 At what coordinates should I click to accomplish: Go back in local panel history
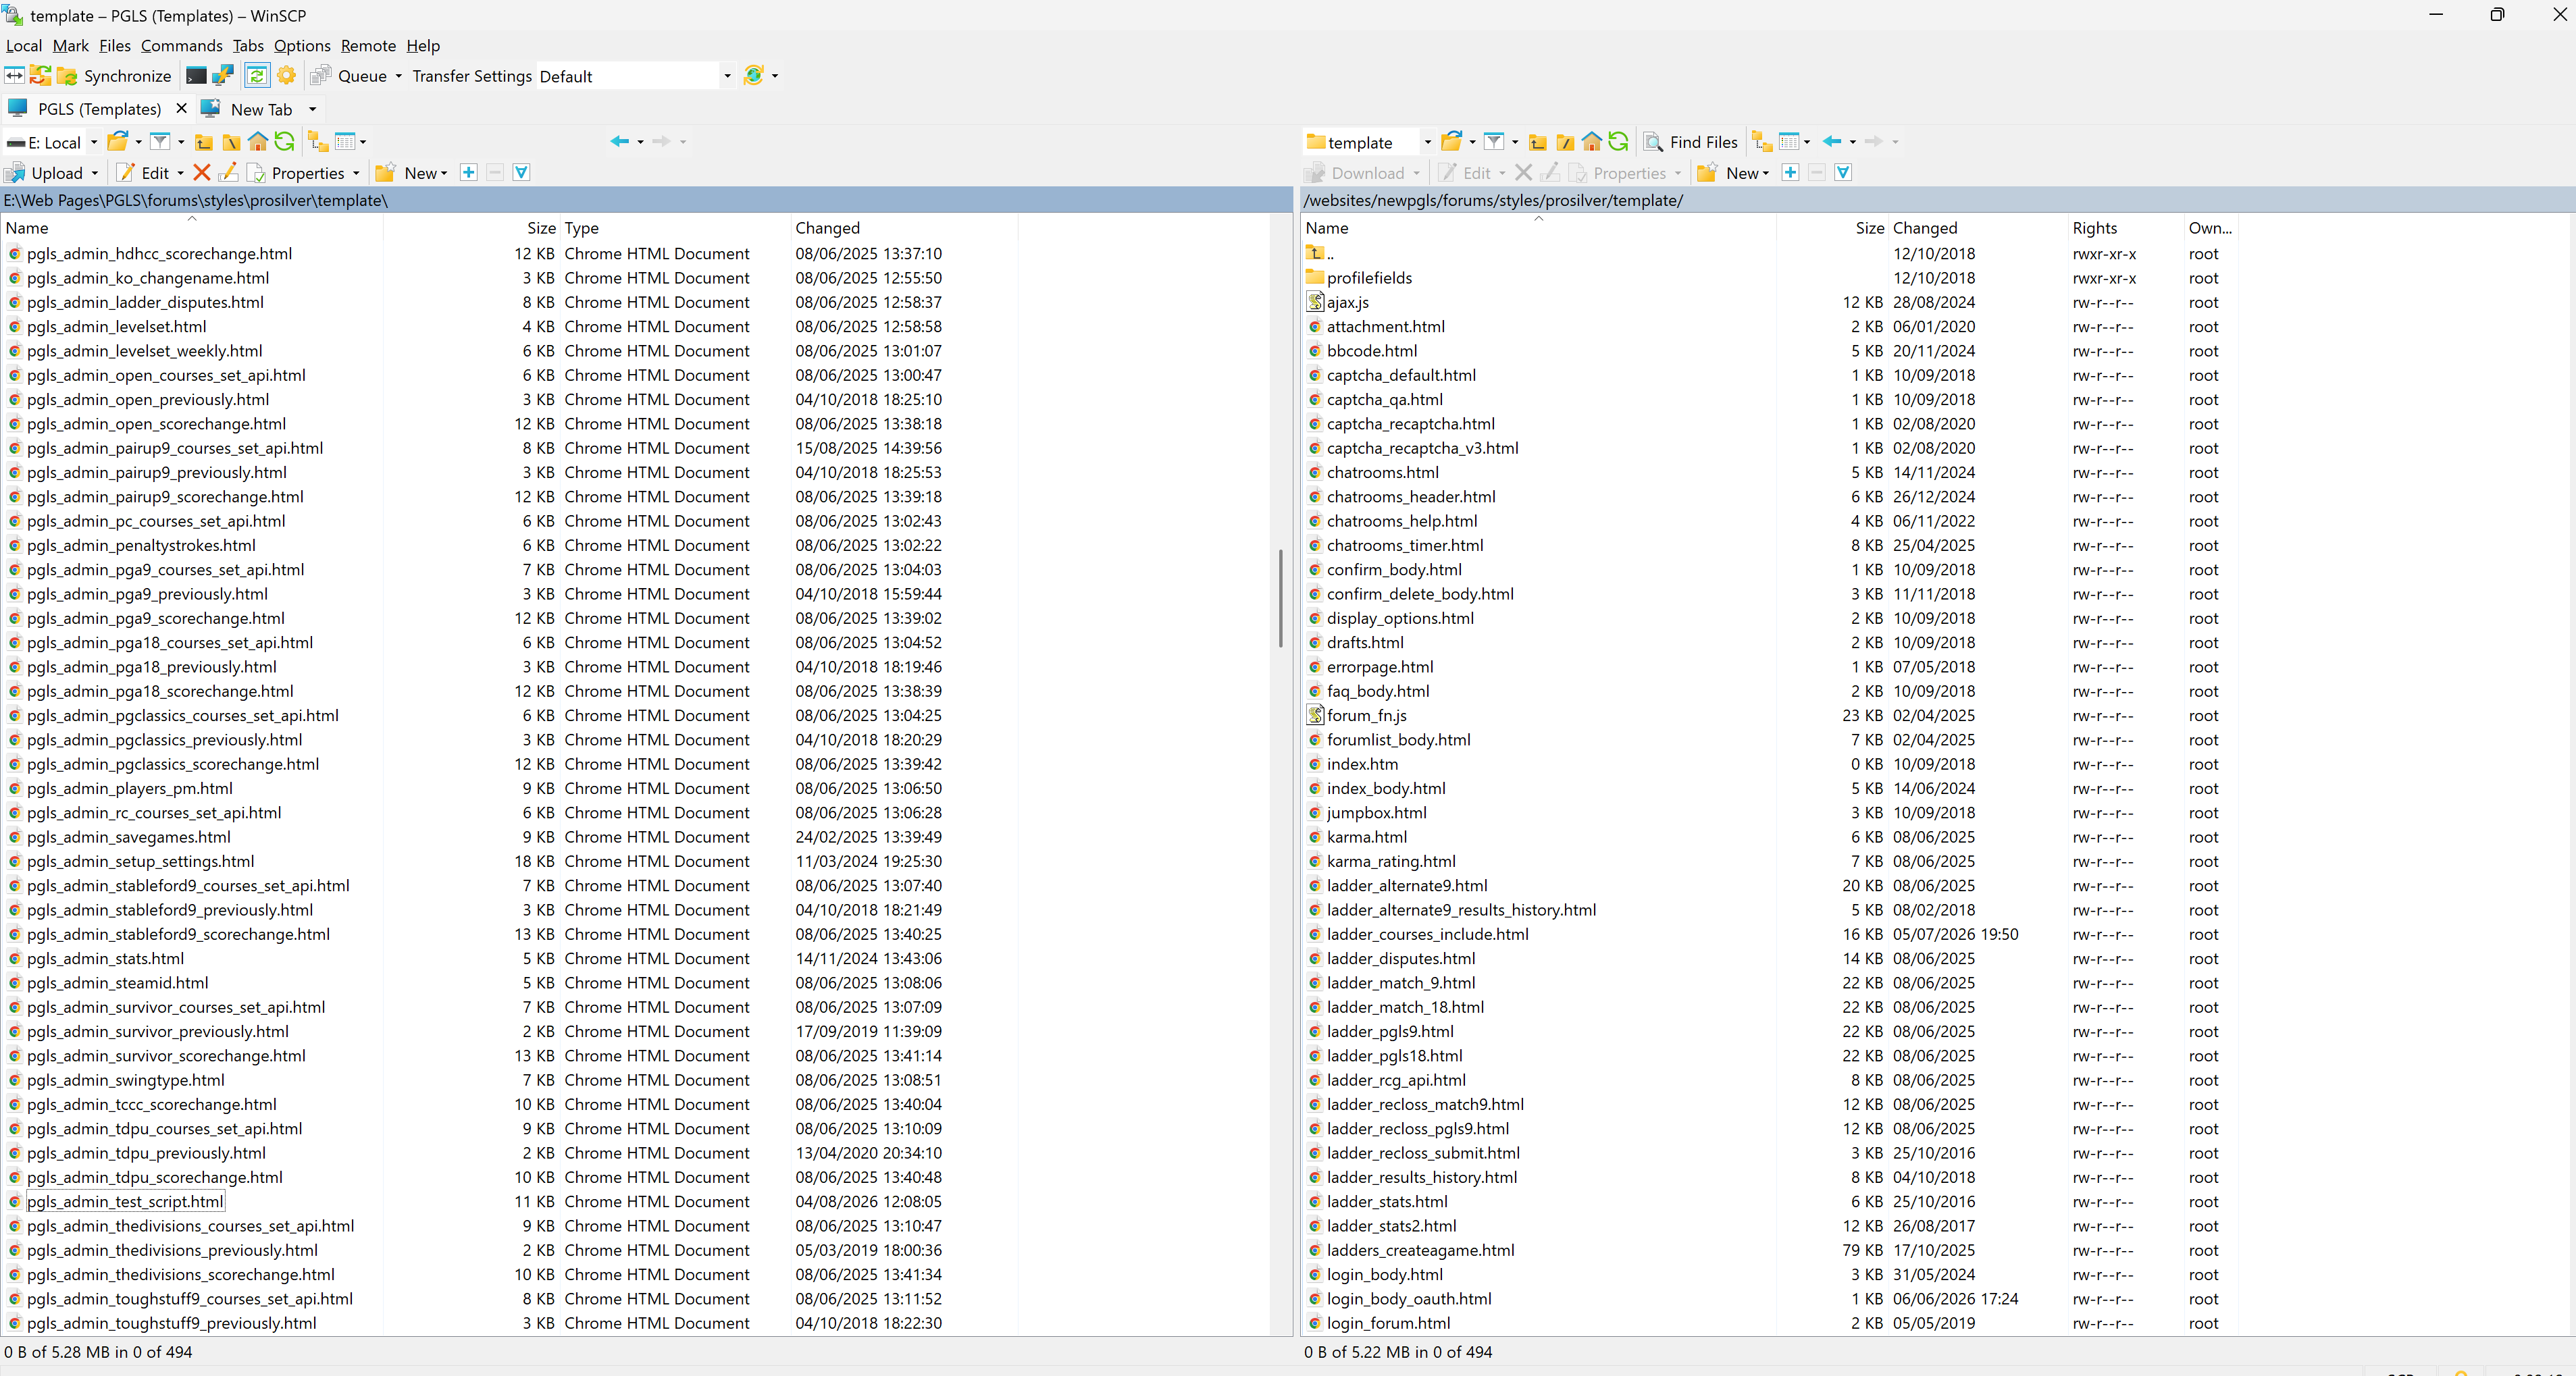coord(619,141)
